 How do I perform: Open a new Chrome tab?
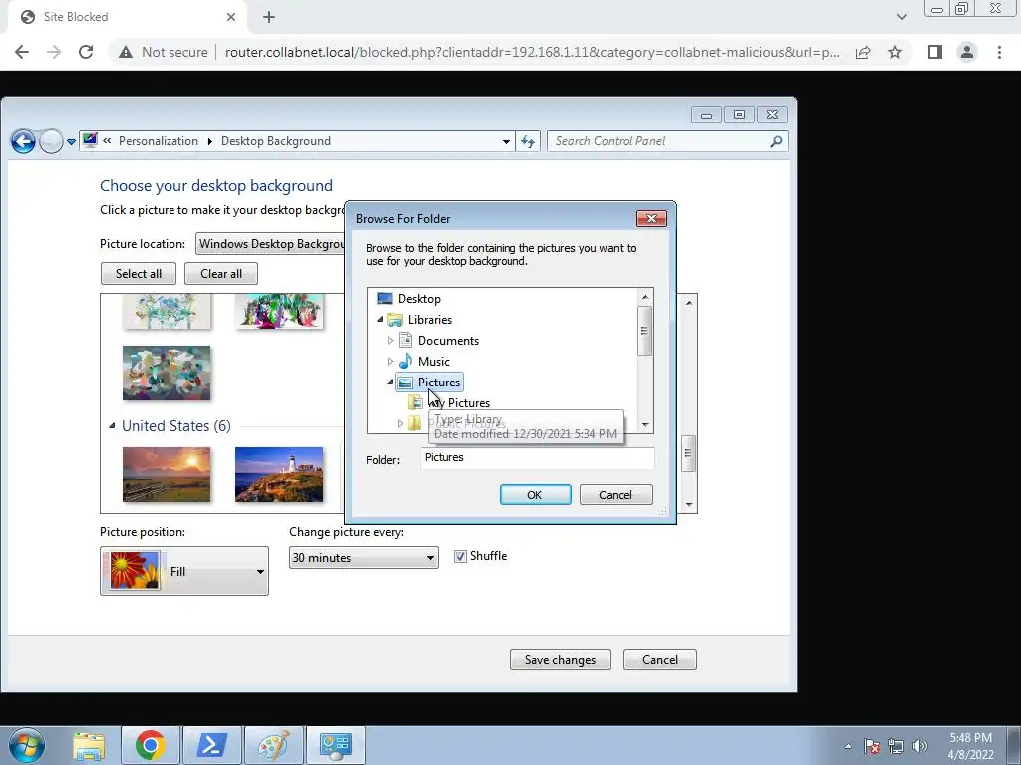click(269, 17)
